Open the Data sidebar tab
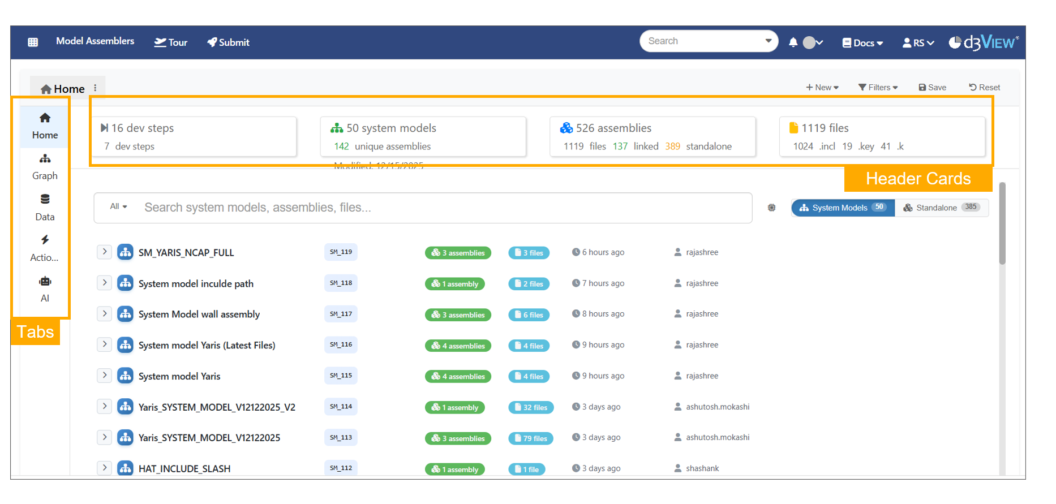 tap(45, 208)
